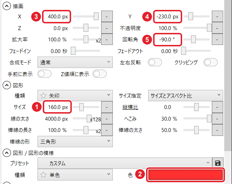The width and height of the screenshot is (232, 184).
Task: Click the minus button next to 縦横比
Action: click(217, 107)
